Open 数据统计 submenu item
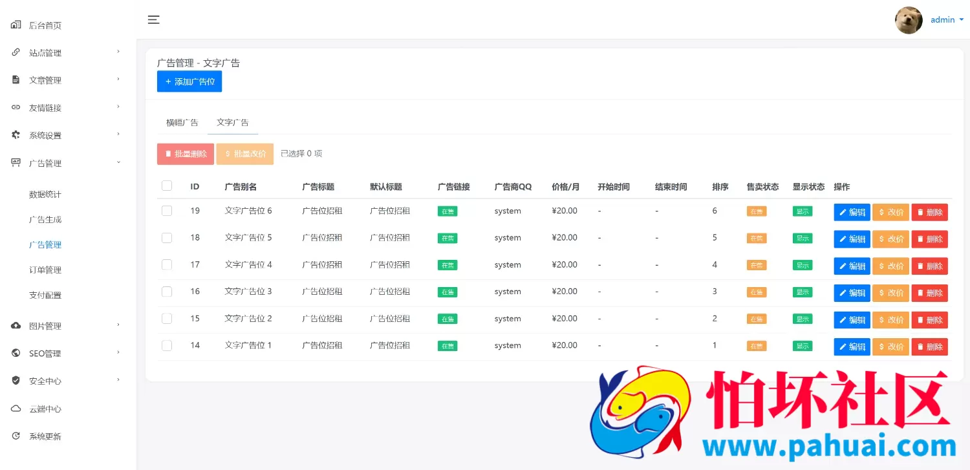 (45, 195)
